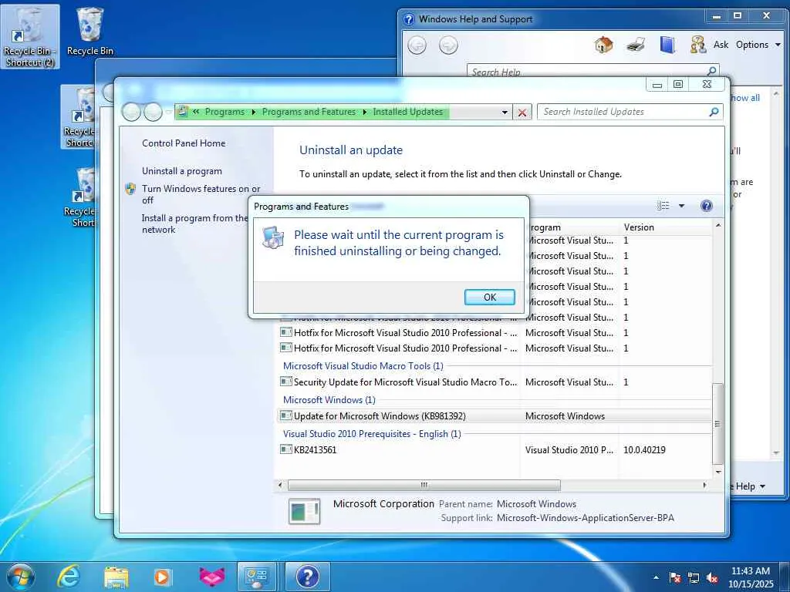Show hidden tray icons arrow
Viewport: 790px width, 592px height.
click(656, 577)
